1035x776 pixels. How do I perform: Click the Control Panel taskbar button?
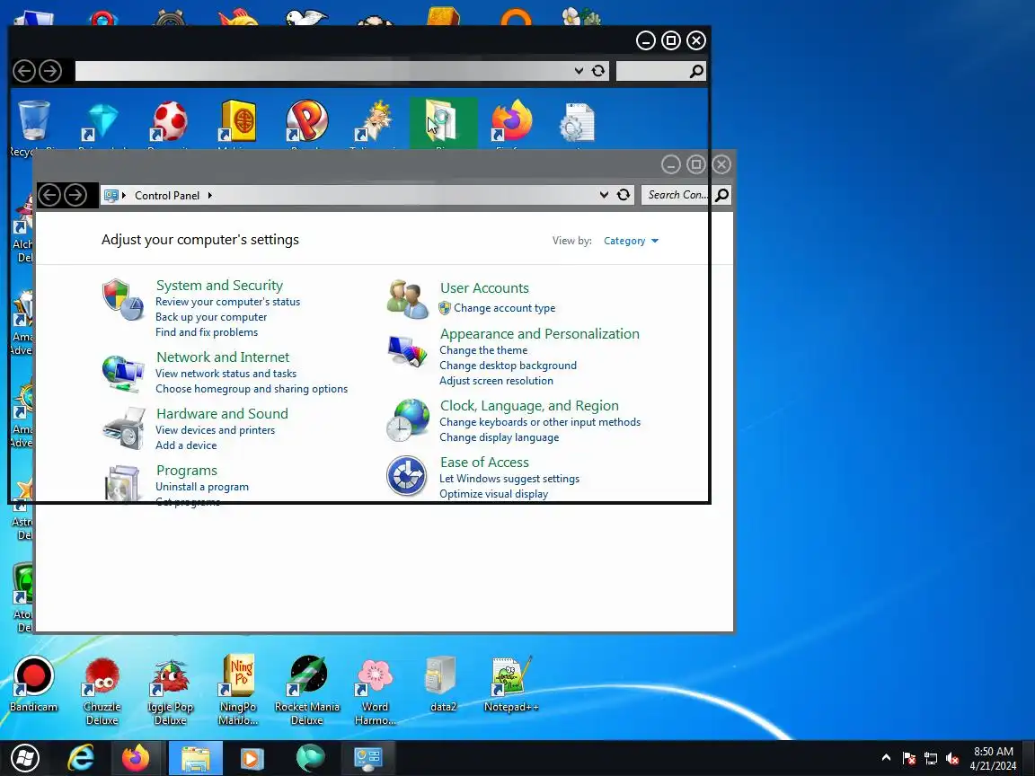tap(368, 758)
